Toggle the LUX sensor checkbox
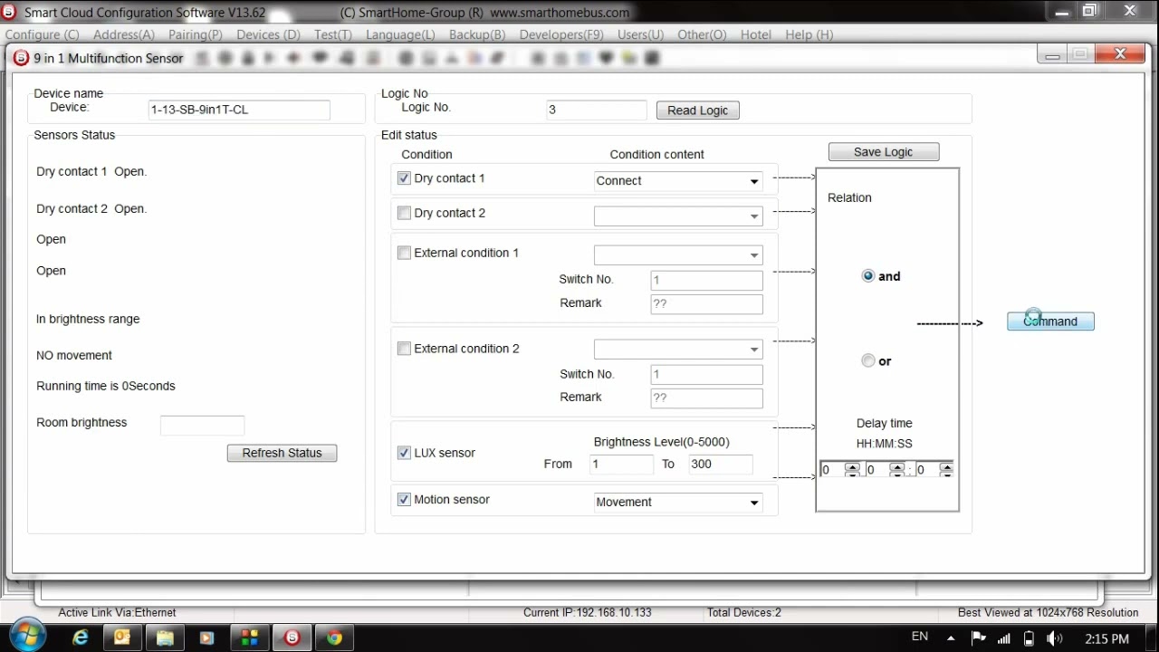 coord(404,453)
